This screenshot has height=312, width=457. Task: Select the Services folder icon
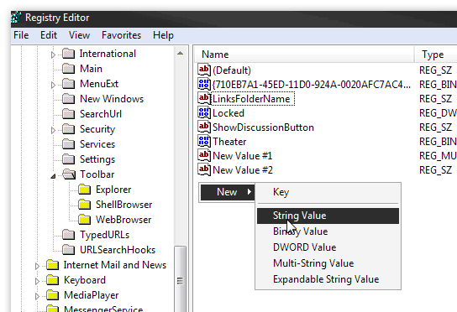69,144
